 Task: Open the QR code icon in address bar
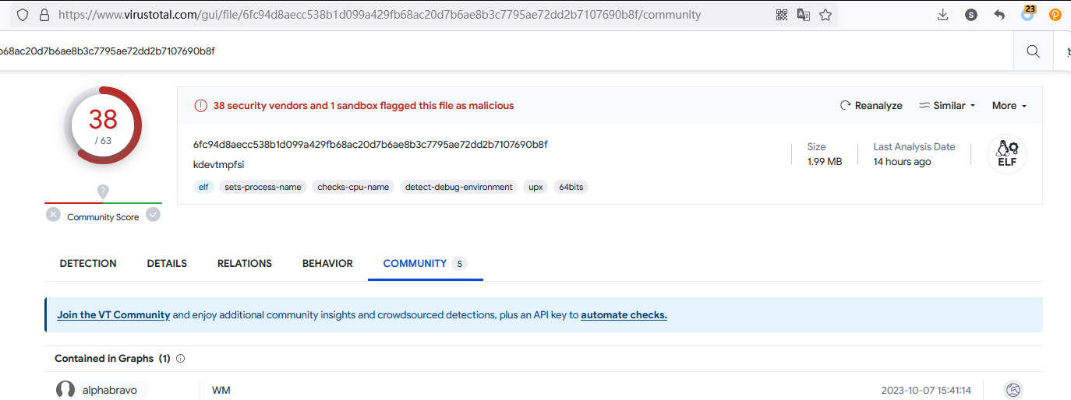782,15
